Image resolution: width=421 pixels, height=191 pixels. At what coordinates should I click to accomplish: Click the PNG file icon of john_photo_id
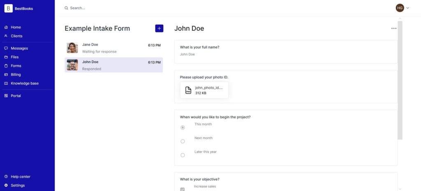188,90
